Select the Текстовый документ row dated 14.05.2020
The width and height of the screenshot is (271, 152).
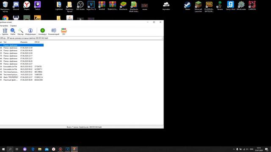coord(22,75)
